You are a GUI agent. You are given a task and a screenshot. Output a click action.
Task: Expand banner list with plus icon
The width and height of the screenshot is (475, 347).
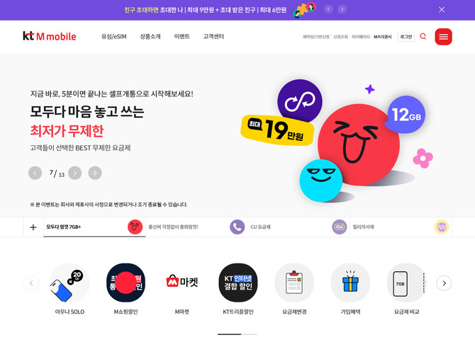33,227
